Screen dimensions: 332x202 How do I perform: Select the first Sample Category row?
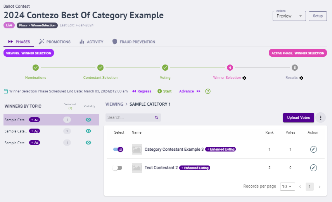[x=51, y=120]
